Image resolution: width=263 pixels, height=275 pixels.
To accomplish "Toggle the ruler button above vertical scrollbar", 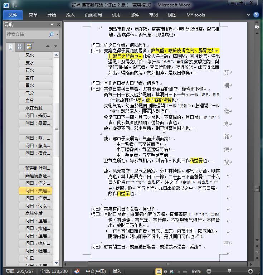I will (257, 28).
